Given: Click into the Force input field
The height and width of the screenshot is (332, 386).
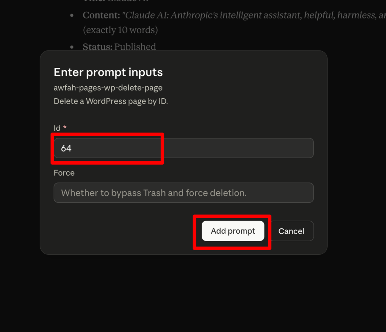Looking at the screenshot, I should click(x=184, y=193).
